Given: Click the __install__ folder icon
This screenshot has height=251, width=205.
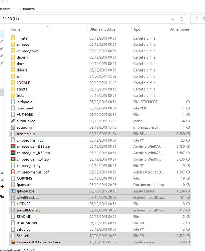Looking at the screenshot, I should click(x=13, y=38).
